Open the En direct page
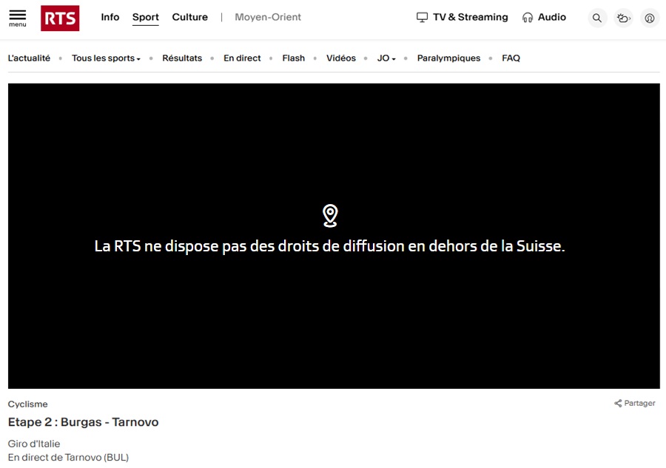 point(242,58)
